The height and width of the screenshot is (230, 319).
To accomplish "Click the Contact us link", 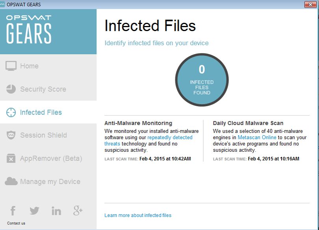I will (16, 223).
